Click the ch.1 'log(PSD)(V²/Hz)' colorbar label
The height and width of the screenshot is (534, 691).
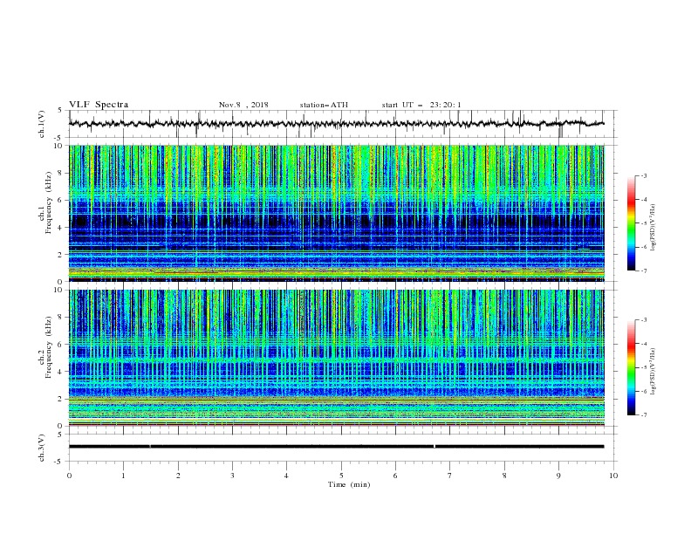point(653,228)
